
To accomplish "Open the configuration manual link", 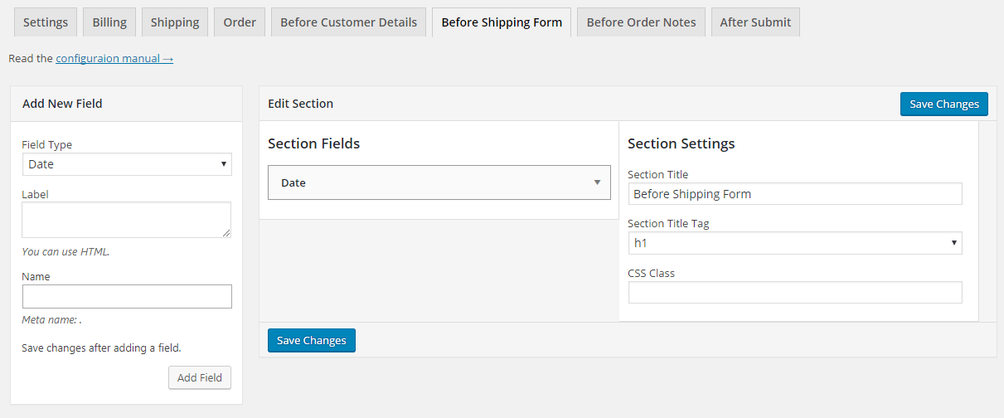I will (114, 59).
